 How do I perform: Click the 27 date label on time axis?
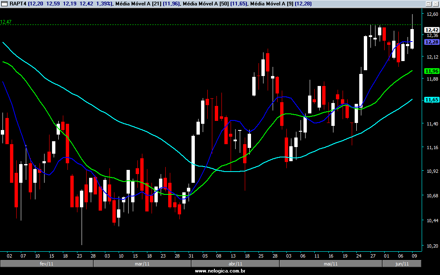coord(373,255)
